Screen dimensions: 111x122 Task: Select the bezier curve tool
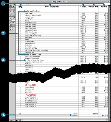pyautogui.click(x=14, y=15)
